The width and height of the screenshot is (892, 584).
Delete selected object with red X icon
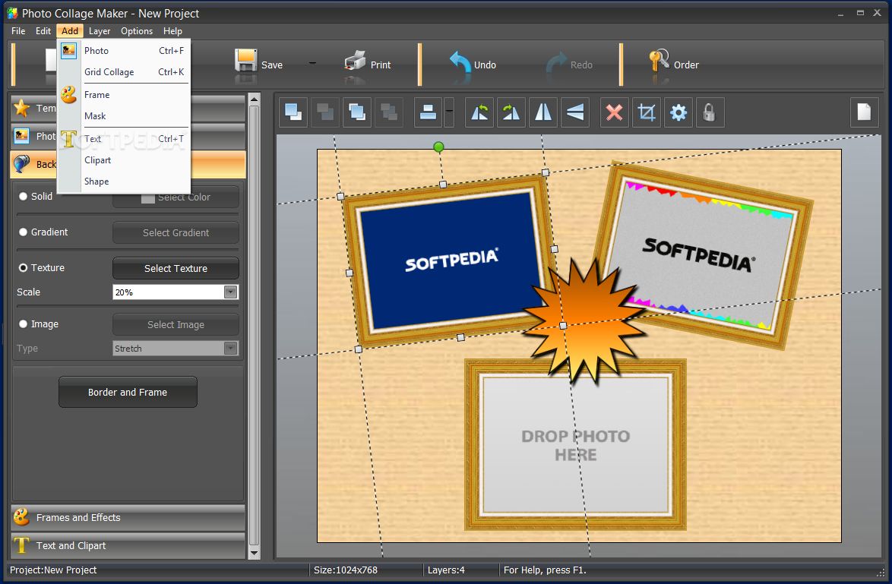pos(615,112)
